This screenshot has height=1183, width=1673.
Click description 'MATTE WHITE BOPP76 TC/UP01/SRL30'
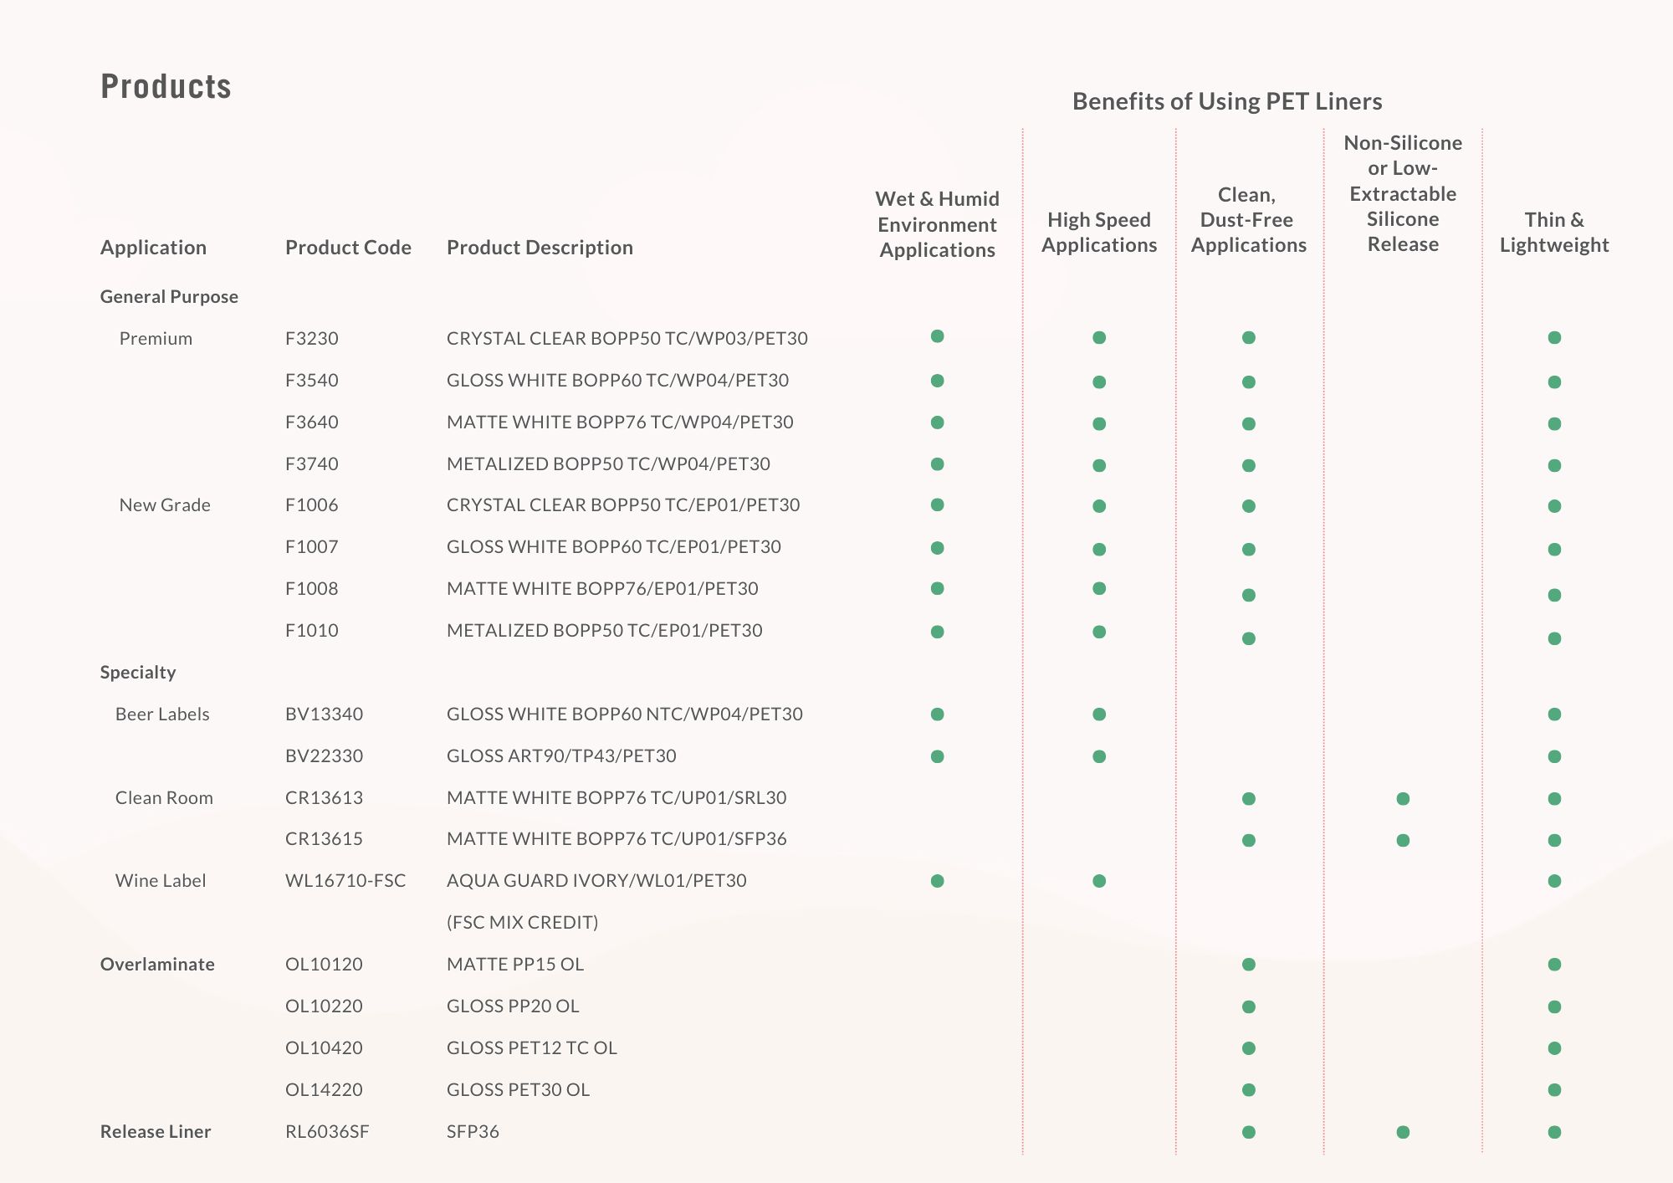(x=617, y=798)
